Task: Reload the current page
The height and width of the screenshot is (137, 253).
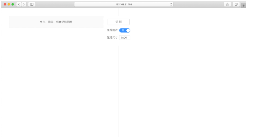Action: (171, 4)
